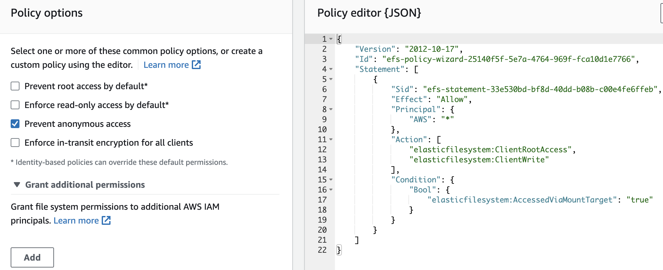Fold the Bool block at line 16
Screen dimensions: 663x270
click(331, 190)
